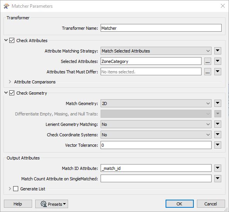Click the Help button
The height and width of the screenshot is (212, 229).
[18, 204]
